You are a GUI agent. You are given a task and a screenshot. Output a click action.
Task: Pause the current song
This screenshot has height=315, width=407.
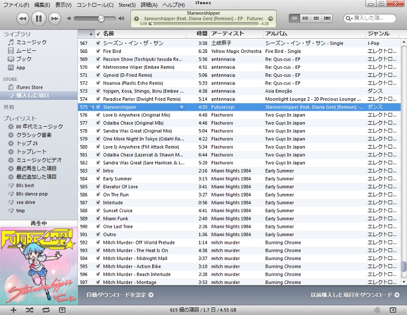click(x=39, y=19)
